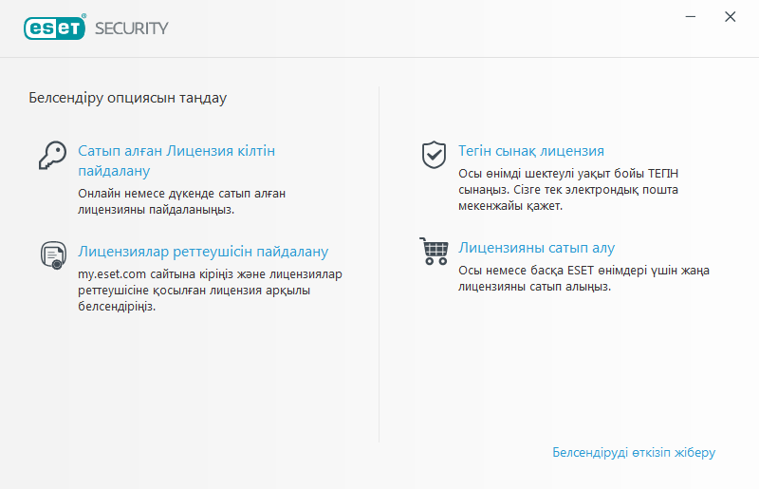This screenshot has height=489, width=759.
Task: Click the License Manager document icon
Action: pyautogui.click(x=51, y=254)
